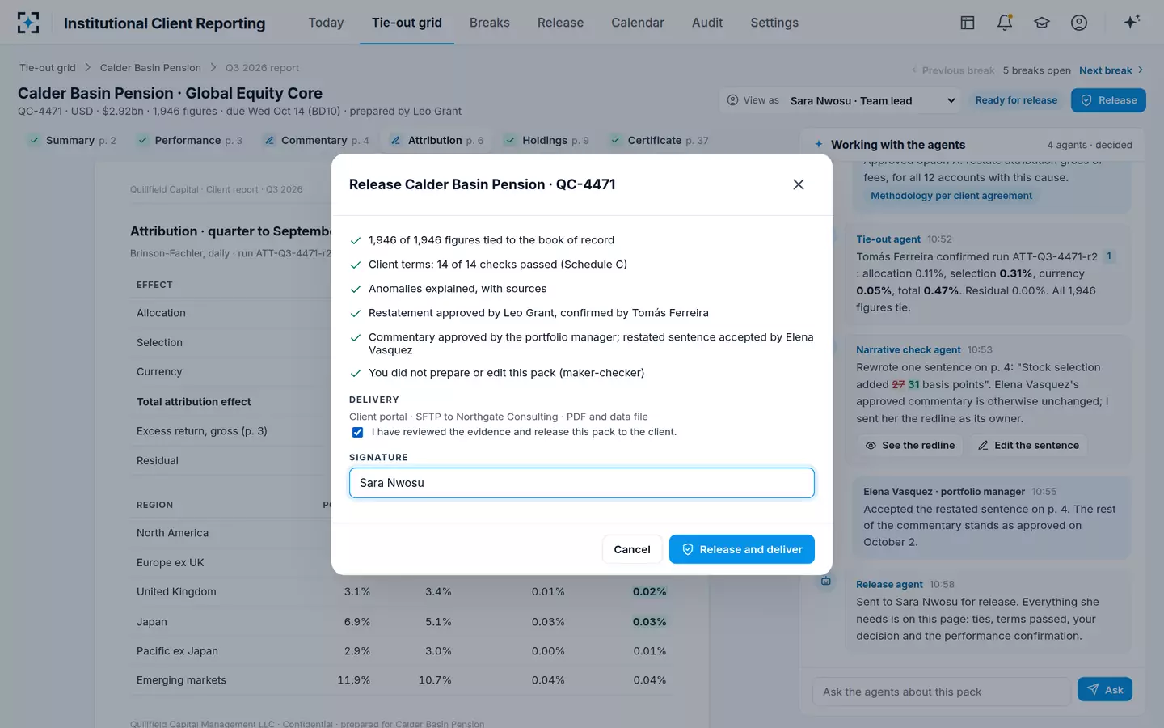Open the user profile icon
Image resolution: width=1164 pixels, height=728 pixels.
click(1079, 23)
